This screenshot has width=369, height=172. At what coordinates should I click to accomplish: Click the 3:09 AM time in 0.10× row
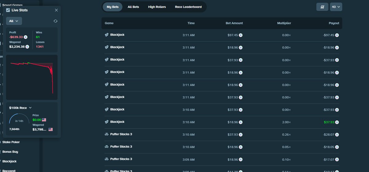[188, 159]
